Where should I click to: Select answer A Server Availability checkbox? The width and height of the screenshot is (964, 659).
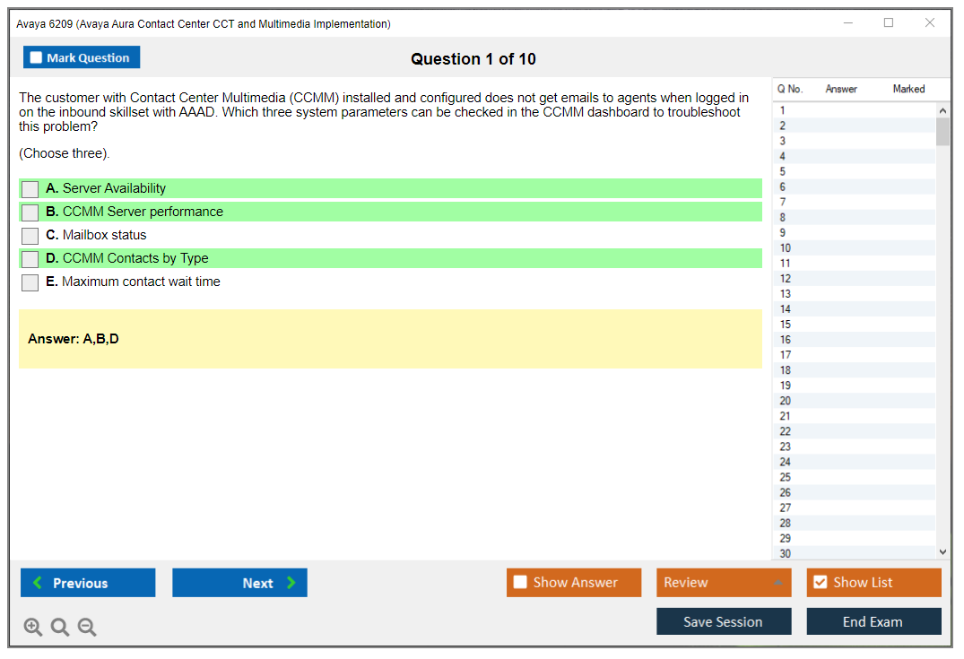coord(30,189)
